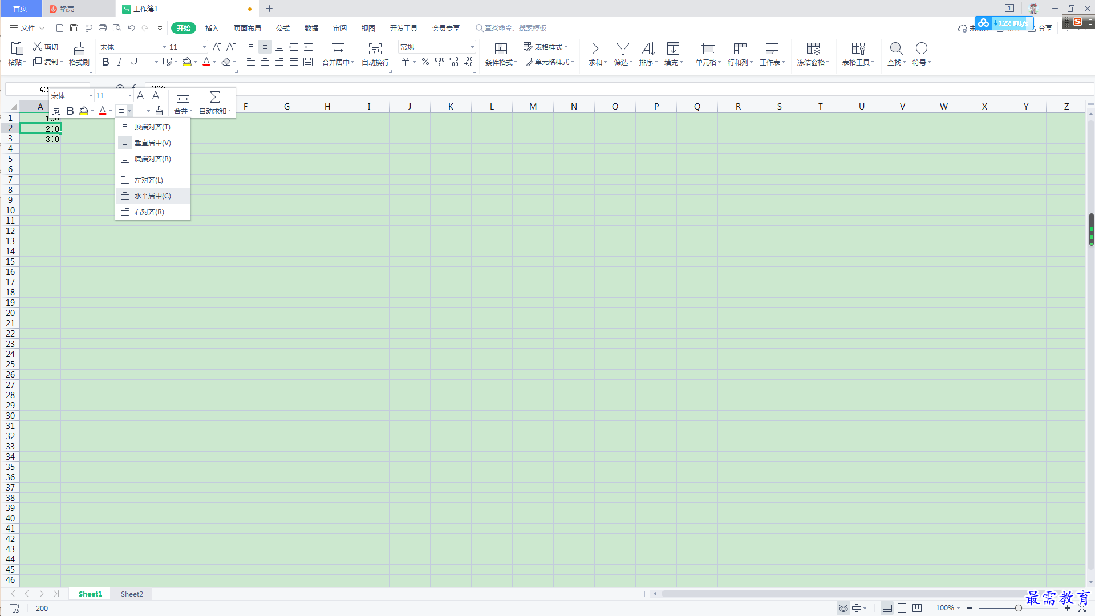
Task: Click the Cut (剪切) scissors icon
Action: coord(38,47)
